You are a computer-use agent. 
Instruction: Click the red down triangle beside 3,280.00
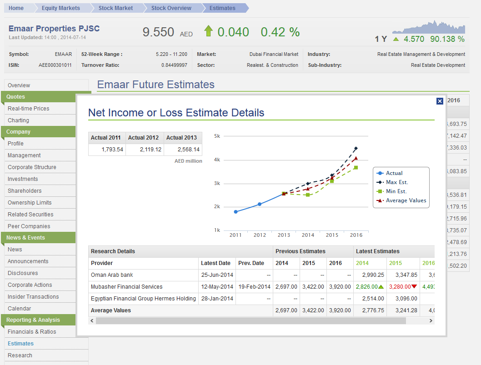[x=414, y=287]
